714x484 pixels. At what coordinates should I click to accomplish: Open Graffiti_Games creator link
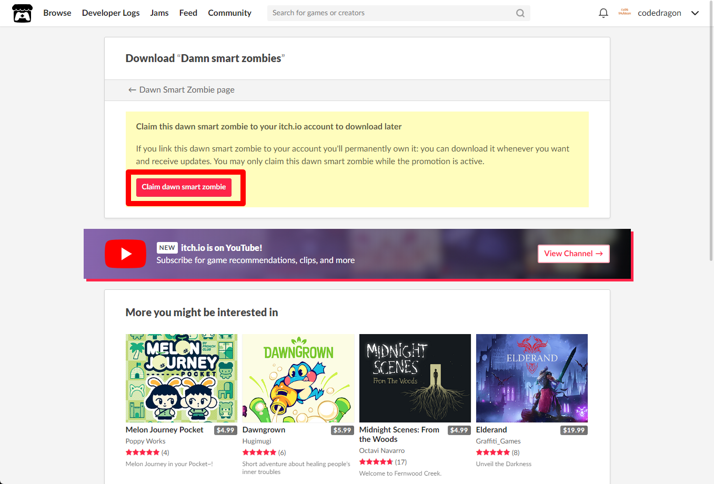tap(498, 441)
